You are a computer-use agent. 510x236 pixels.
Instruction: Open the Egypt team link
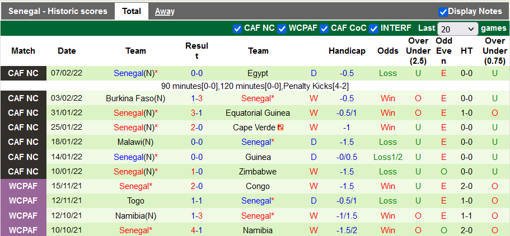click(258, 73)
